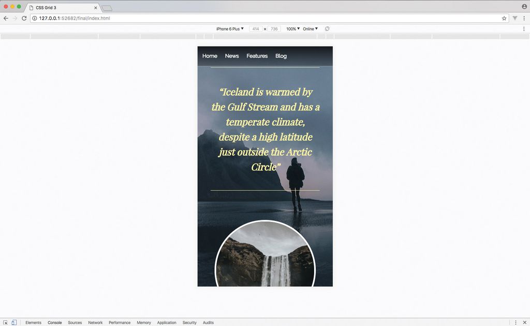This screenshot has width=530, height=326.
Task: Switch to the Elements panel
Action: pos(33,322)
